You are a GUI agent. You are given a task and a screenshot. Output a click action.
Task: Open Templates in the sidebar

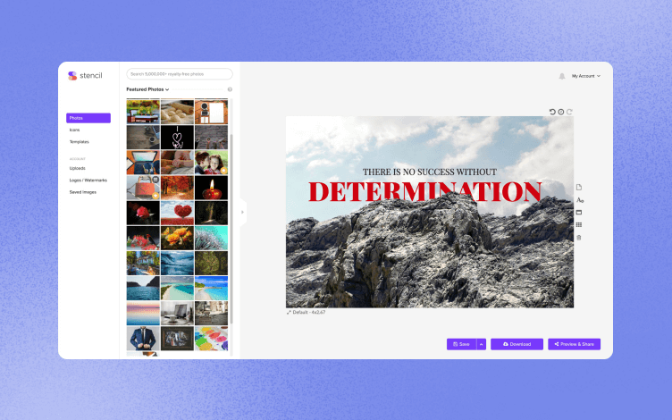[x=80, y=142]
